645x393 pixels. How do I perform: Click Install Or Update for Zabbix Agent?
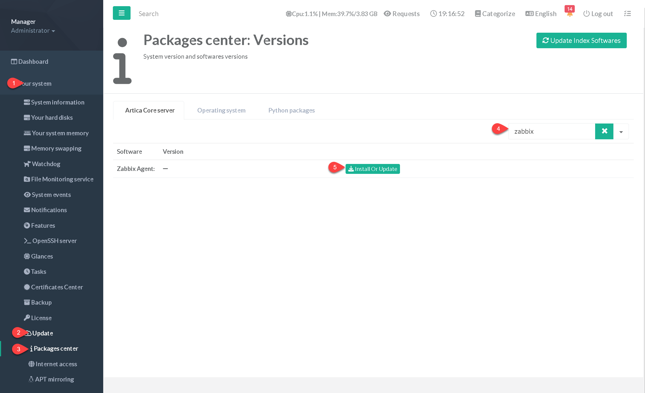(372, 169)
